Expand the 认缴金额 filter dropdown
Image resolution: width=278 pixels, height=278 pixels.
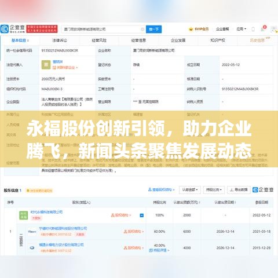190,190
